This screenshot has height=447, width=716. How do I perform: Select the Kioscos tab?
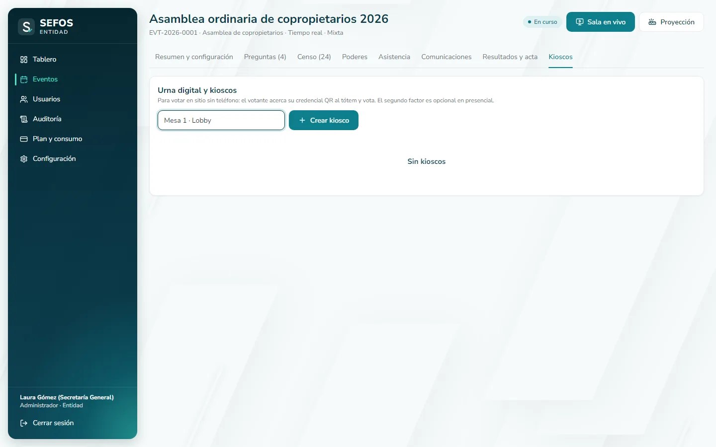pyautogui.click(x=560, y=57)
